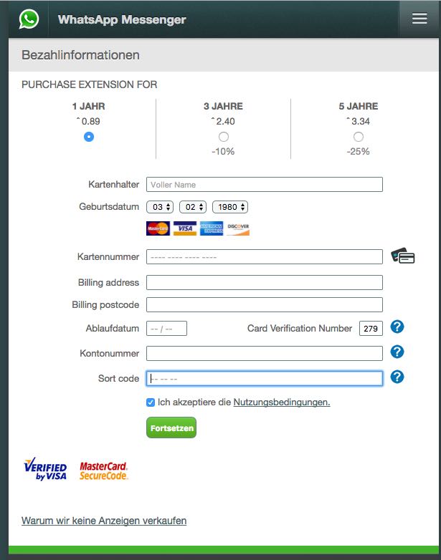This screenshot has width=441, height=560.
Task: Focus the Kontonummer input field
Action: click(x=265, y=353)
